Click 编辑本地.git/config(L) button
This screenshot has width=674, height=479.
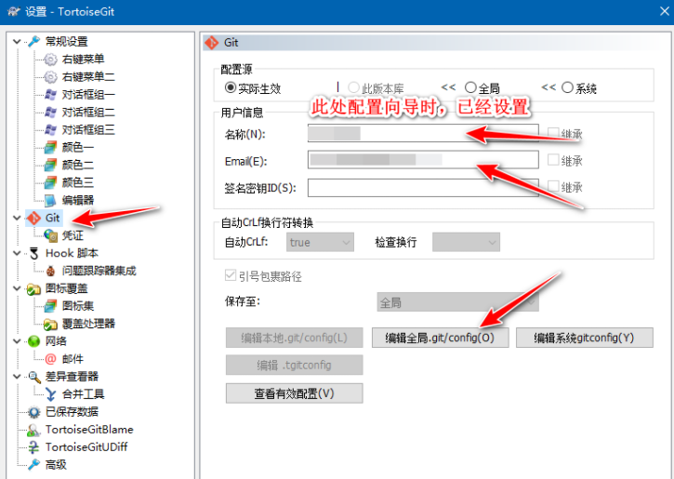[295, 338]
